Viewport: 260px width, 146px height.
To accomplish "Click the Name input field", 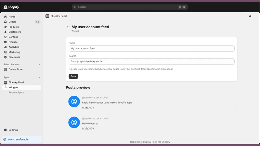I will [151, 48].
